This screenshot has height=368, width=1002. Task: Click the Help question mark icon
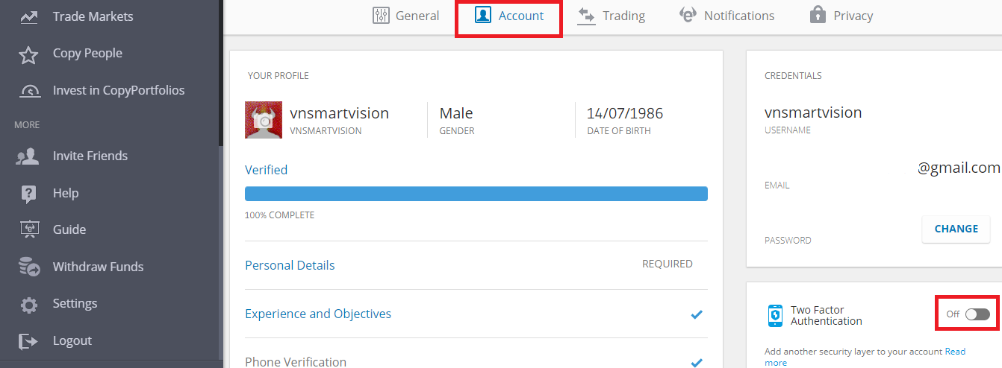[x=29, y=194]
